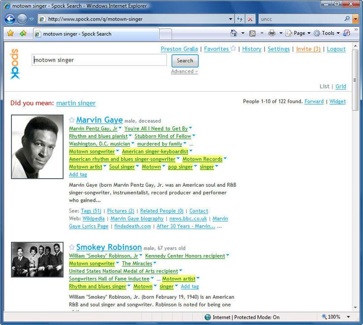Toggle the favorite star for Smokey Robinson
Image resolution: width=363 pixels, height=325 pixels.
coord(72,247)
